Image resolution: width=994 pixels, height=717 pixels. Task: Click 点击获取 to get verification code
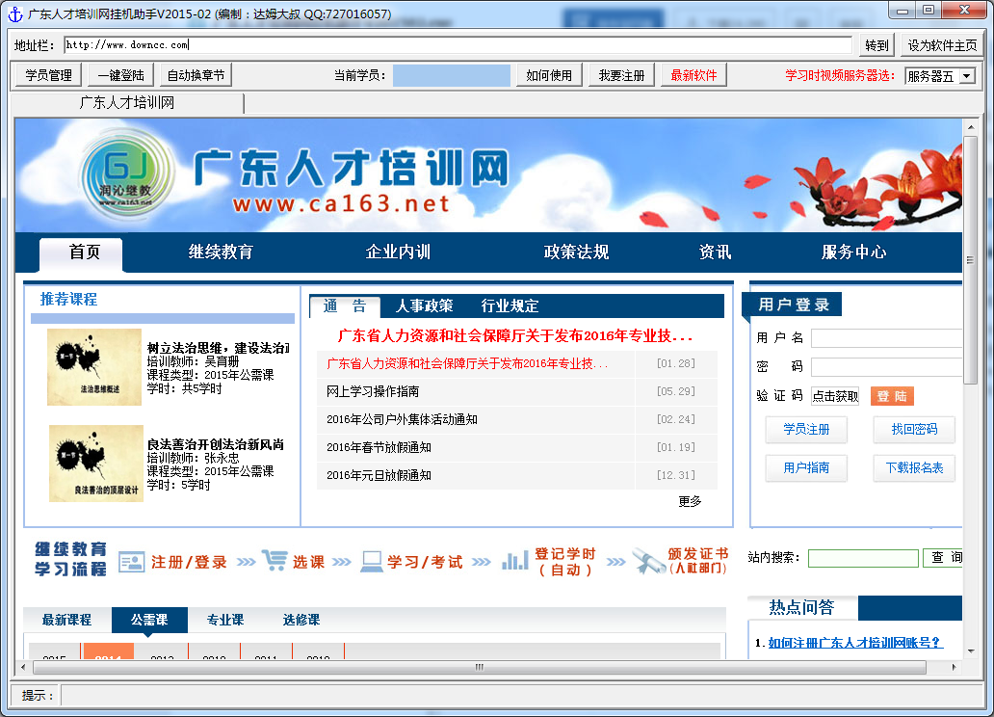(835, 396)
